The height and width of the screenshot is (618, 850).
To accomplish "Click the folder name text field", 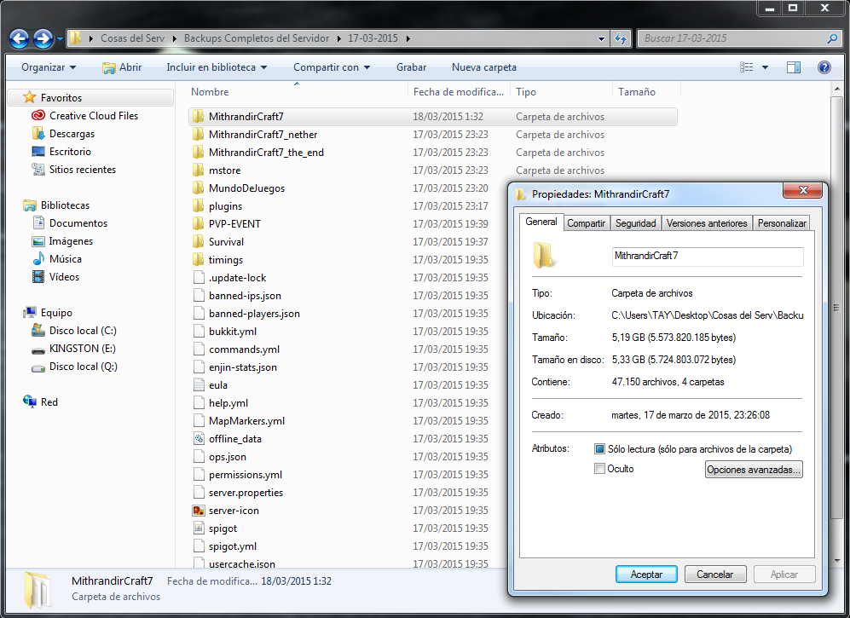I will (x=707, y=256).
